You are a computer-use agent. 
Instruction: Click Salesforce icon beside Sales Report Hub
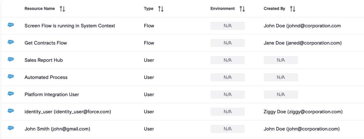11,60
